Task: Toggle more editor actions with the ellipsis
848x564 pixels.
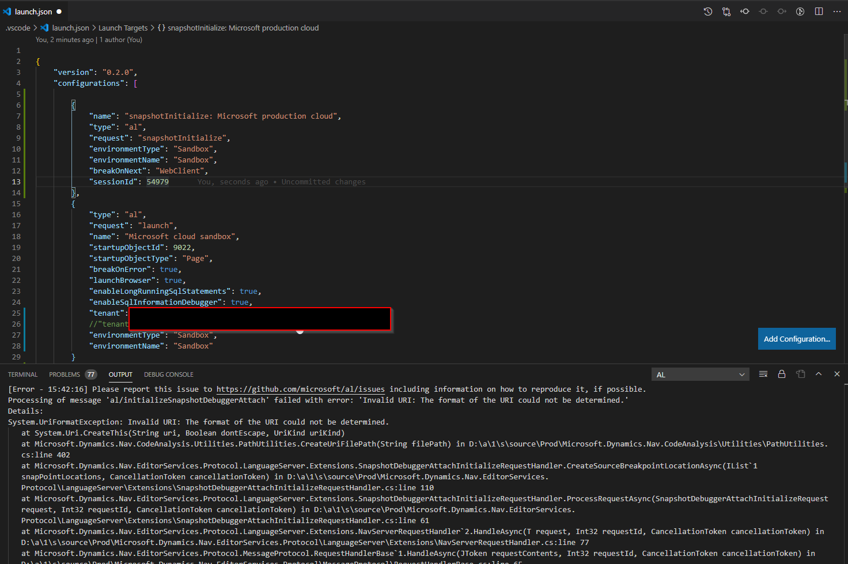Action: 837,11
